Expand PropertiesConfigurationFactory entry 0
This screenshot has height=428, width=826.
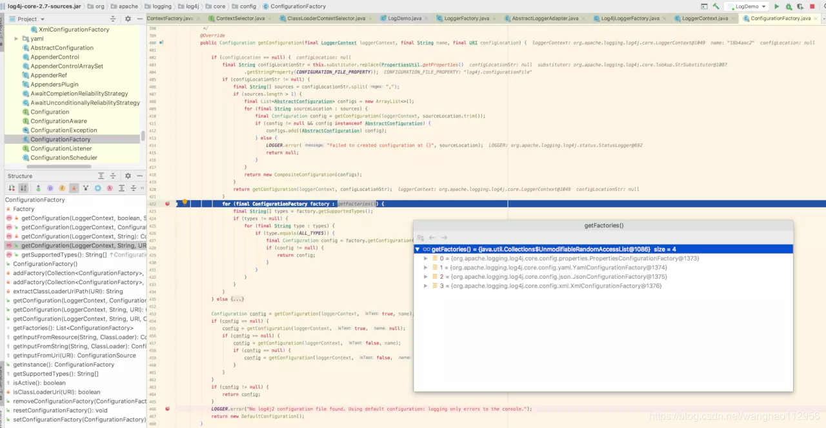tap(425, 258)
